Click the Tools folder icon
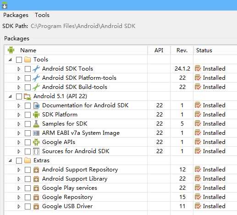Screen dimensions: 237x215 [x=28, y=60]
